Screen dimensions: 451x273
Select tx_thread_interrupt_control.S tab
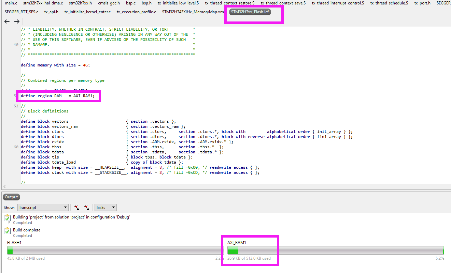tap(338, 3)
